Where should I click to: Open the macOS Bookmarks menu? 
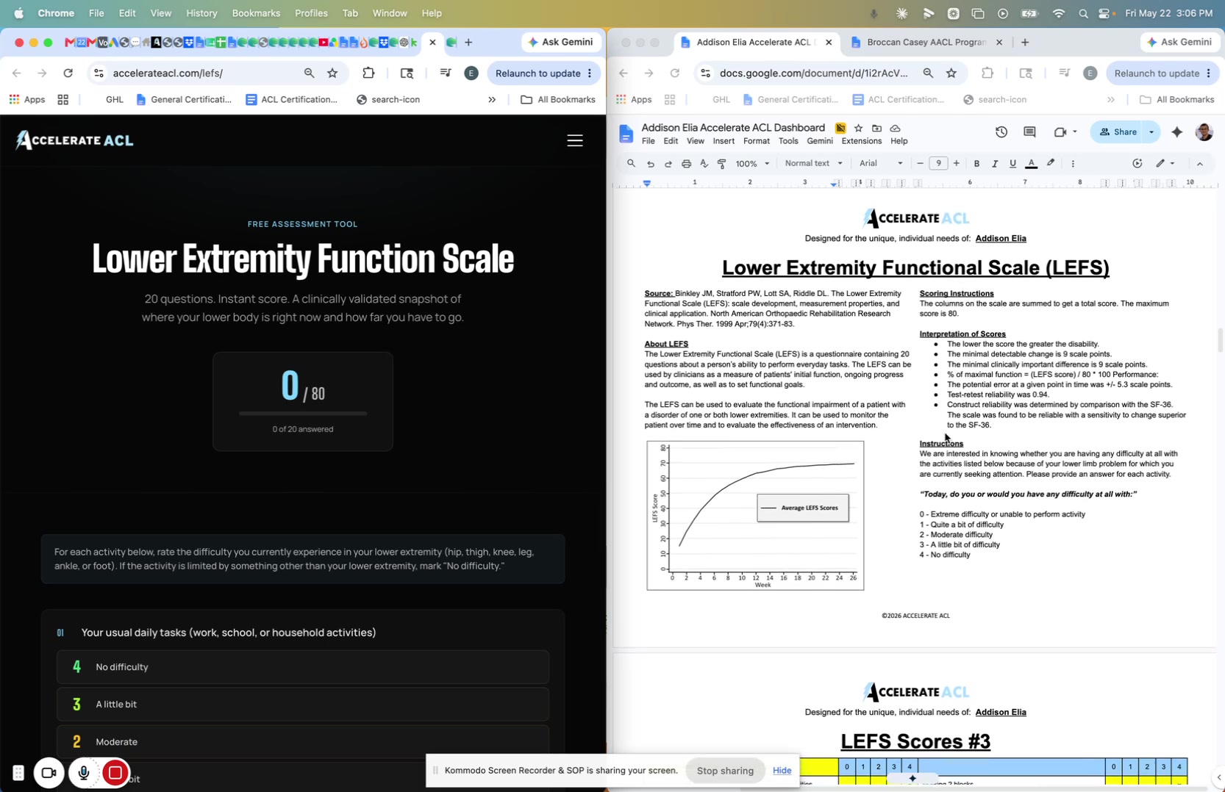point(256,13)
